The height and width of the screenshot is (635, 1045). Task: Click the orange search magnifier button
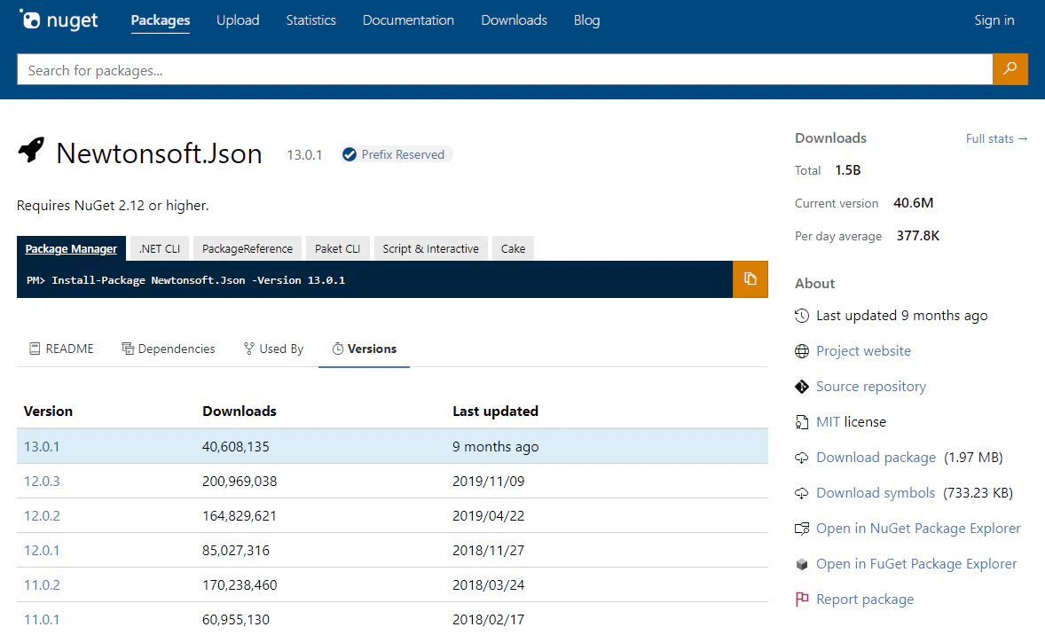(x=1010, y=68)
